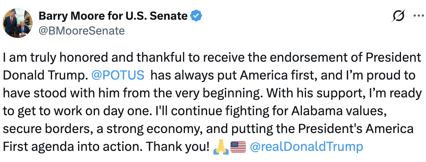The height and width of the screenshot is (162, 426).
Task: Click the blue verified checkmark badge
Action: [x=197, y=16]
